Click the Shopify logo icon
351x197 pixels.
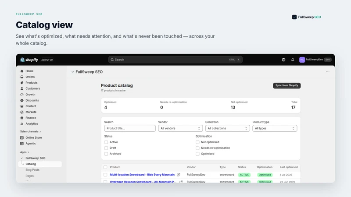pos(22,60)
